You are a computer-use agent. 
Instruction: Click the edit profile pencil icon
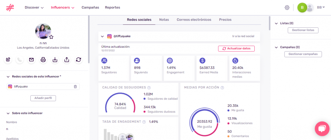coord(8,60)
